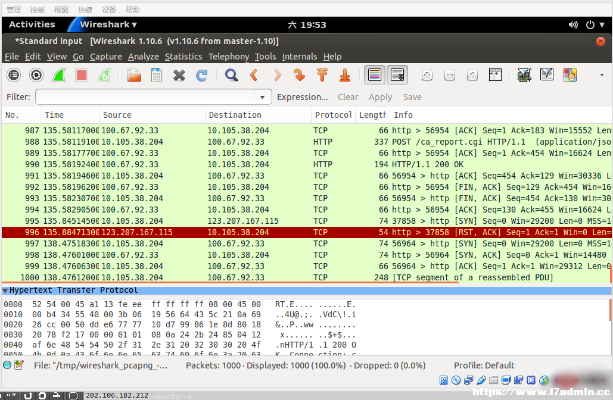Reload the capture file
The width and height of the screenshot is (613, 400).
(x=202, y=75)
